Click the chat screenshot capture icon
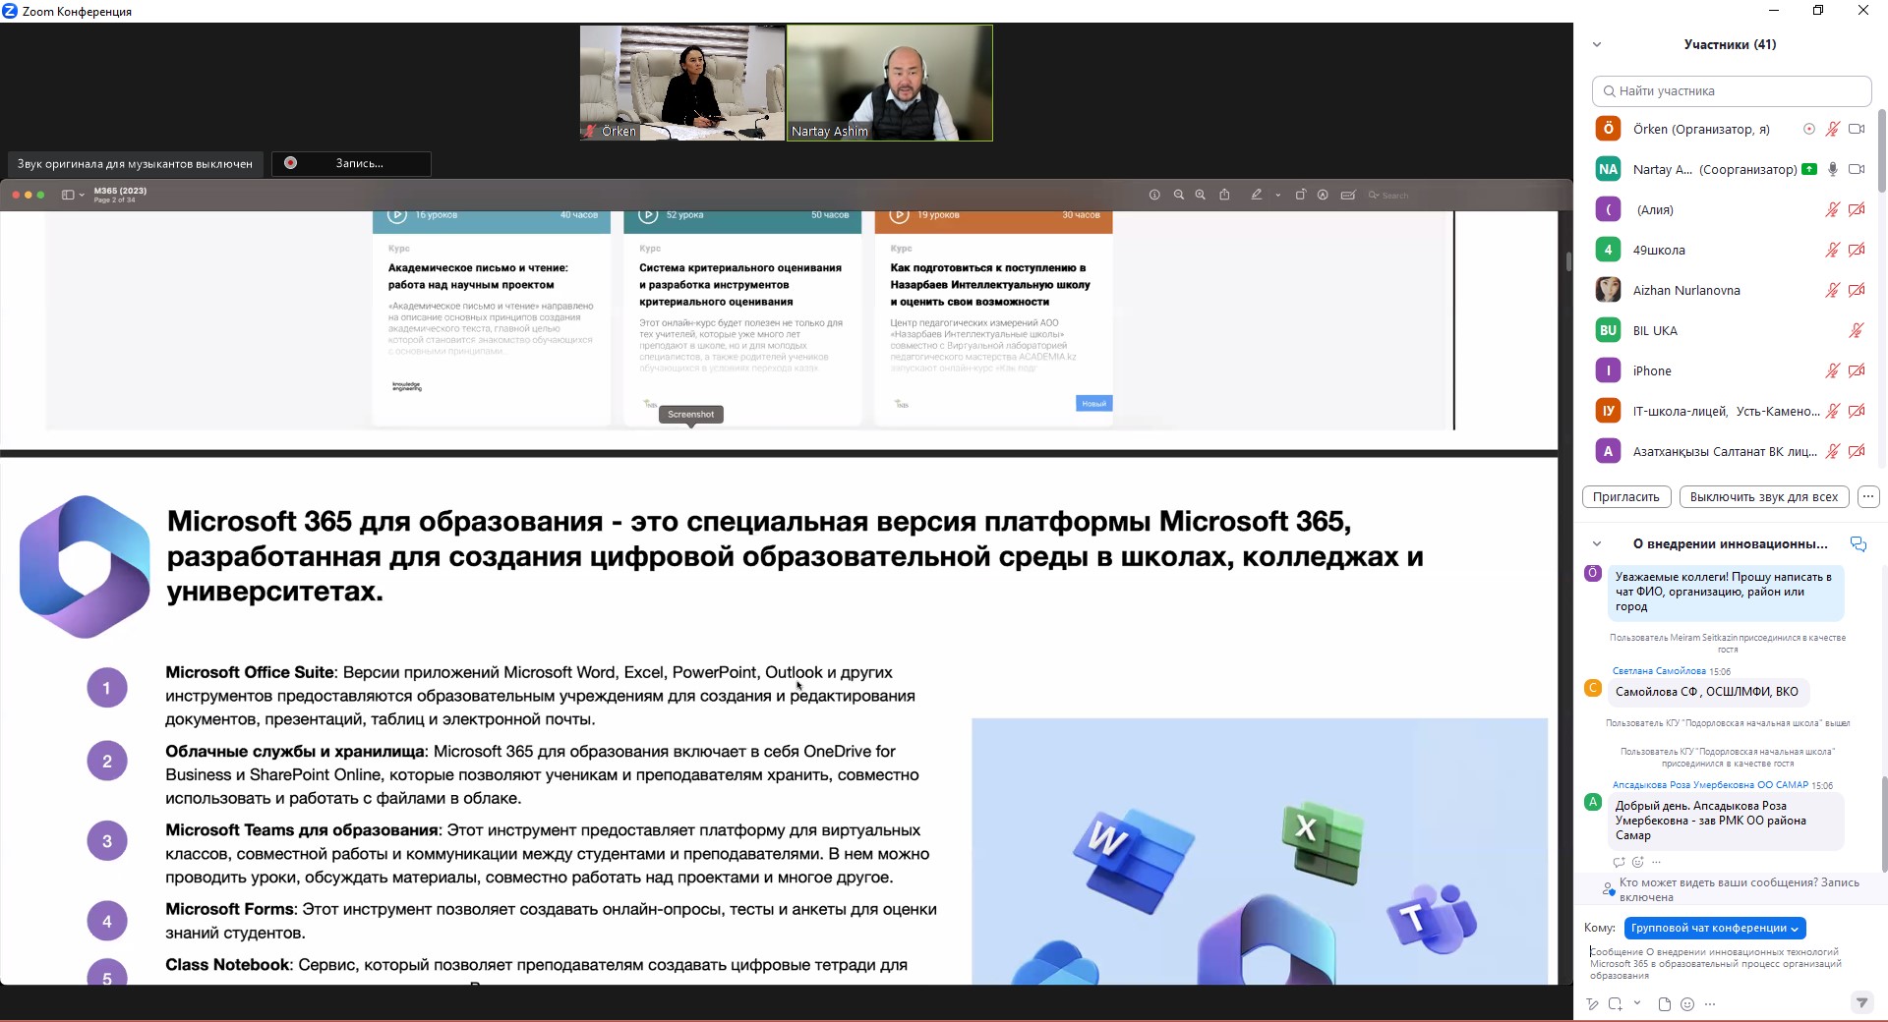The width and height of the screenshot is (1888, 1022). pyautogui.click(x=1616, y=1003)
